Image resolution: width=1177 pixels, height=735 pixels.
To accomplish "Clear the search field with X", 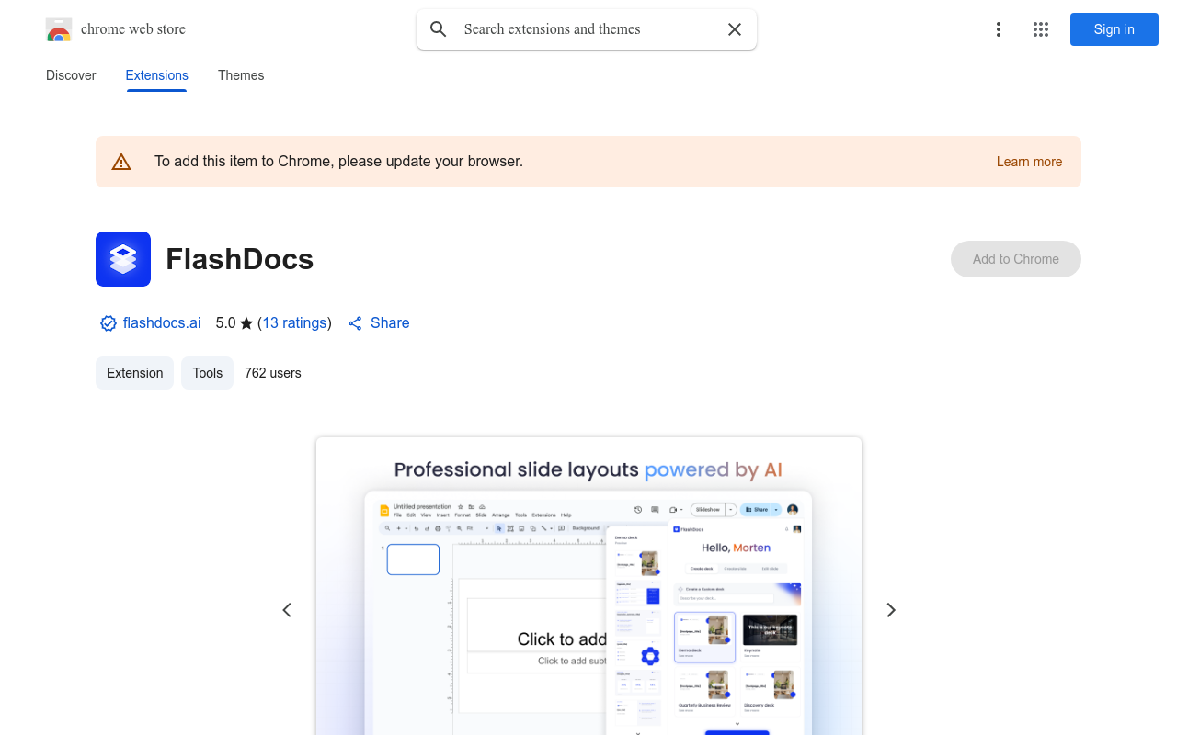I will point(735,29).
